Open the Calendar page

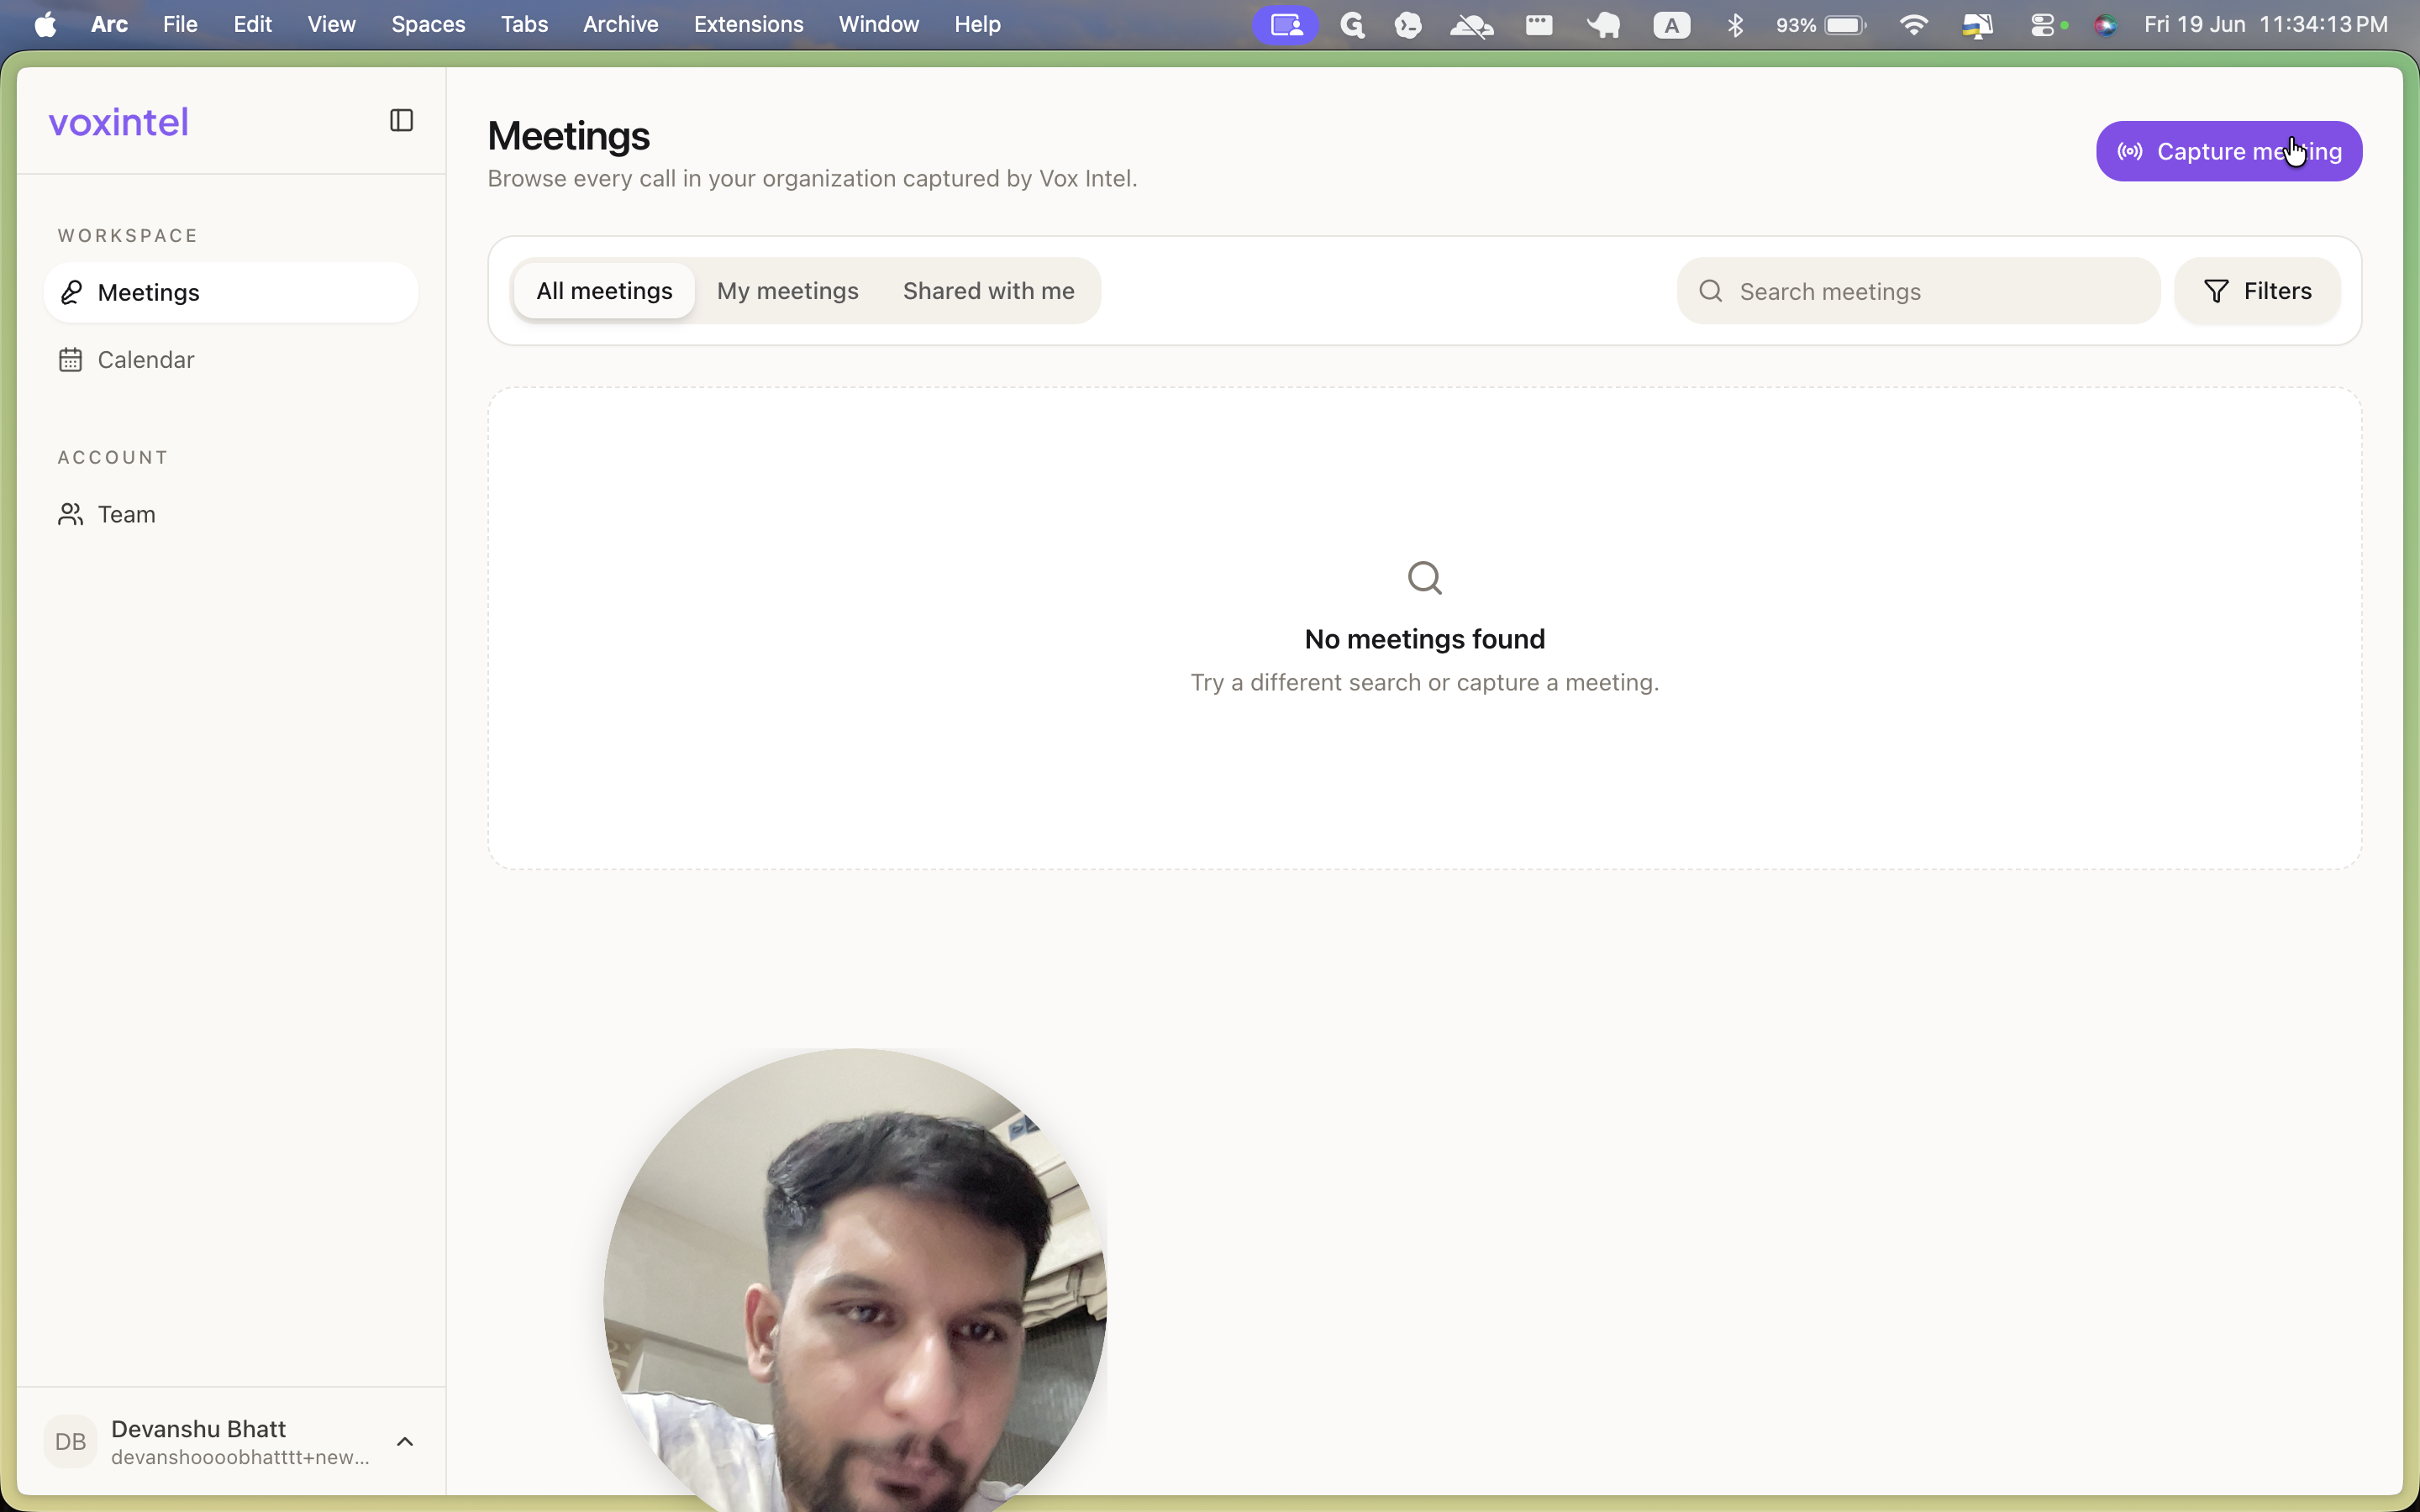tap(231, 360)
